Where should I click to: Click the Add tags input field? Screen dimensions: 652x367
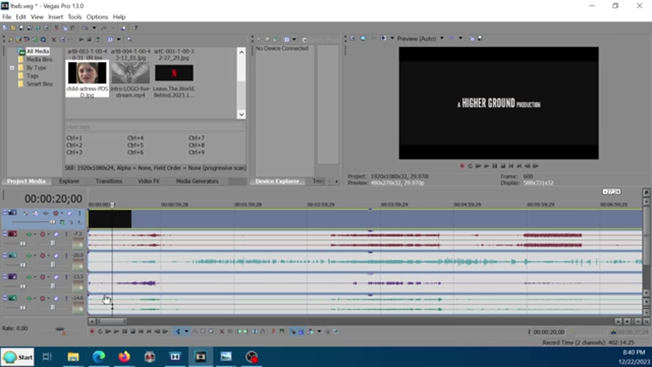coord(155,126)
